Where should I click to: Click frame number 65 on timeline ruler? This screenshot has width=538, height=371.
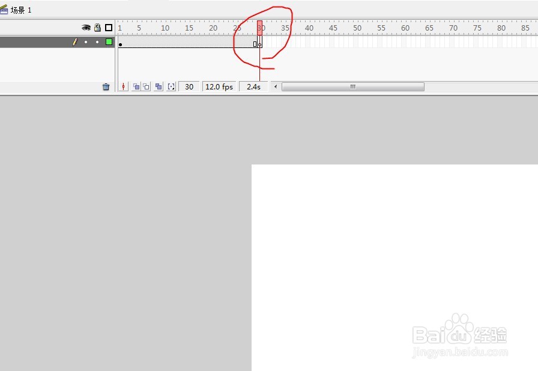[x=429, y=28]
